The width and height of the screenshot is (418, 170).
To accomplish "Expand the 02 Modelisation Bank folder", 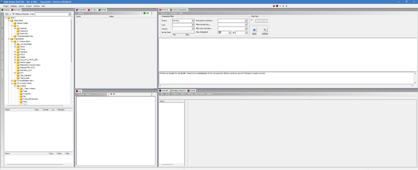I will [12, 81].
